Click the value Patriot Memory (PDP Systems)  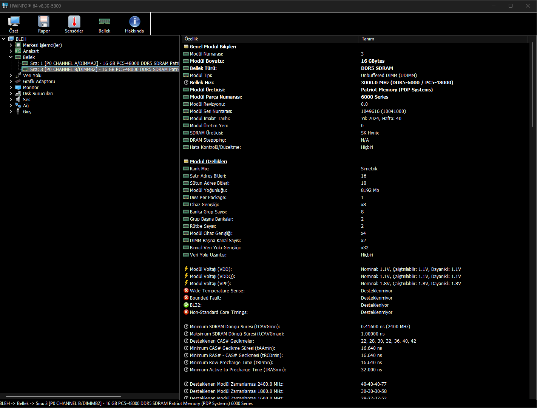tap(397, 90)
